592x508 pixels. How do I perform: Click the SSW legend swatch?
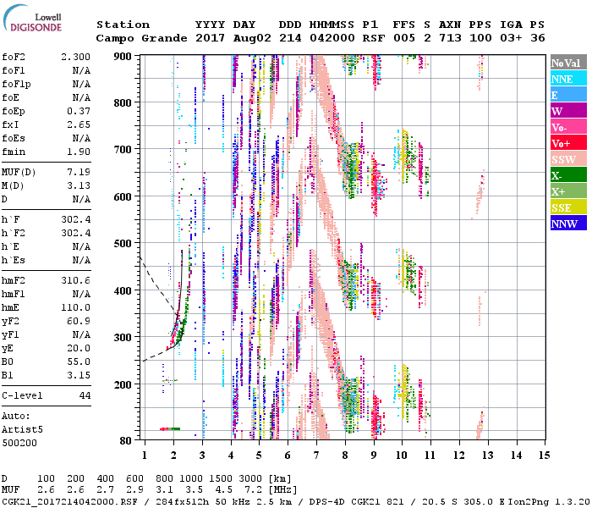click(565, 160)
